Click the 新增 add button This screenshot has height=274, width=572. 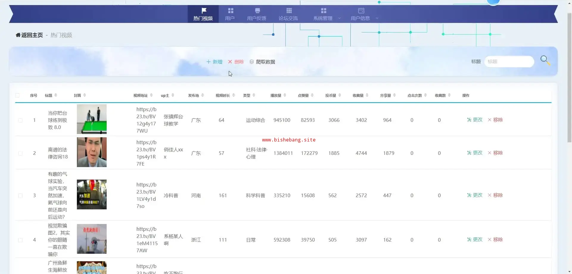coord(214,62)
